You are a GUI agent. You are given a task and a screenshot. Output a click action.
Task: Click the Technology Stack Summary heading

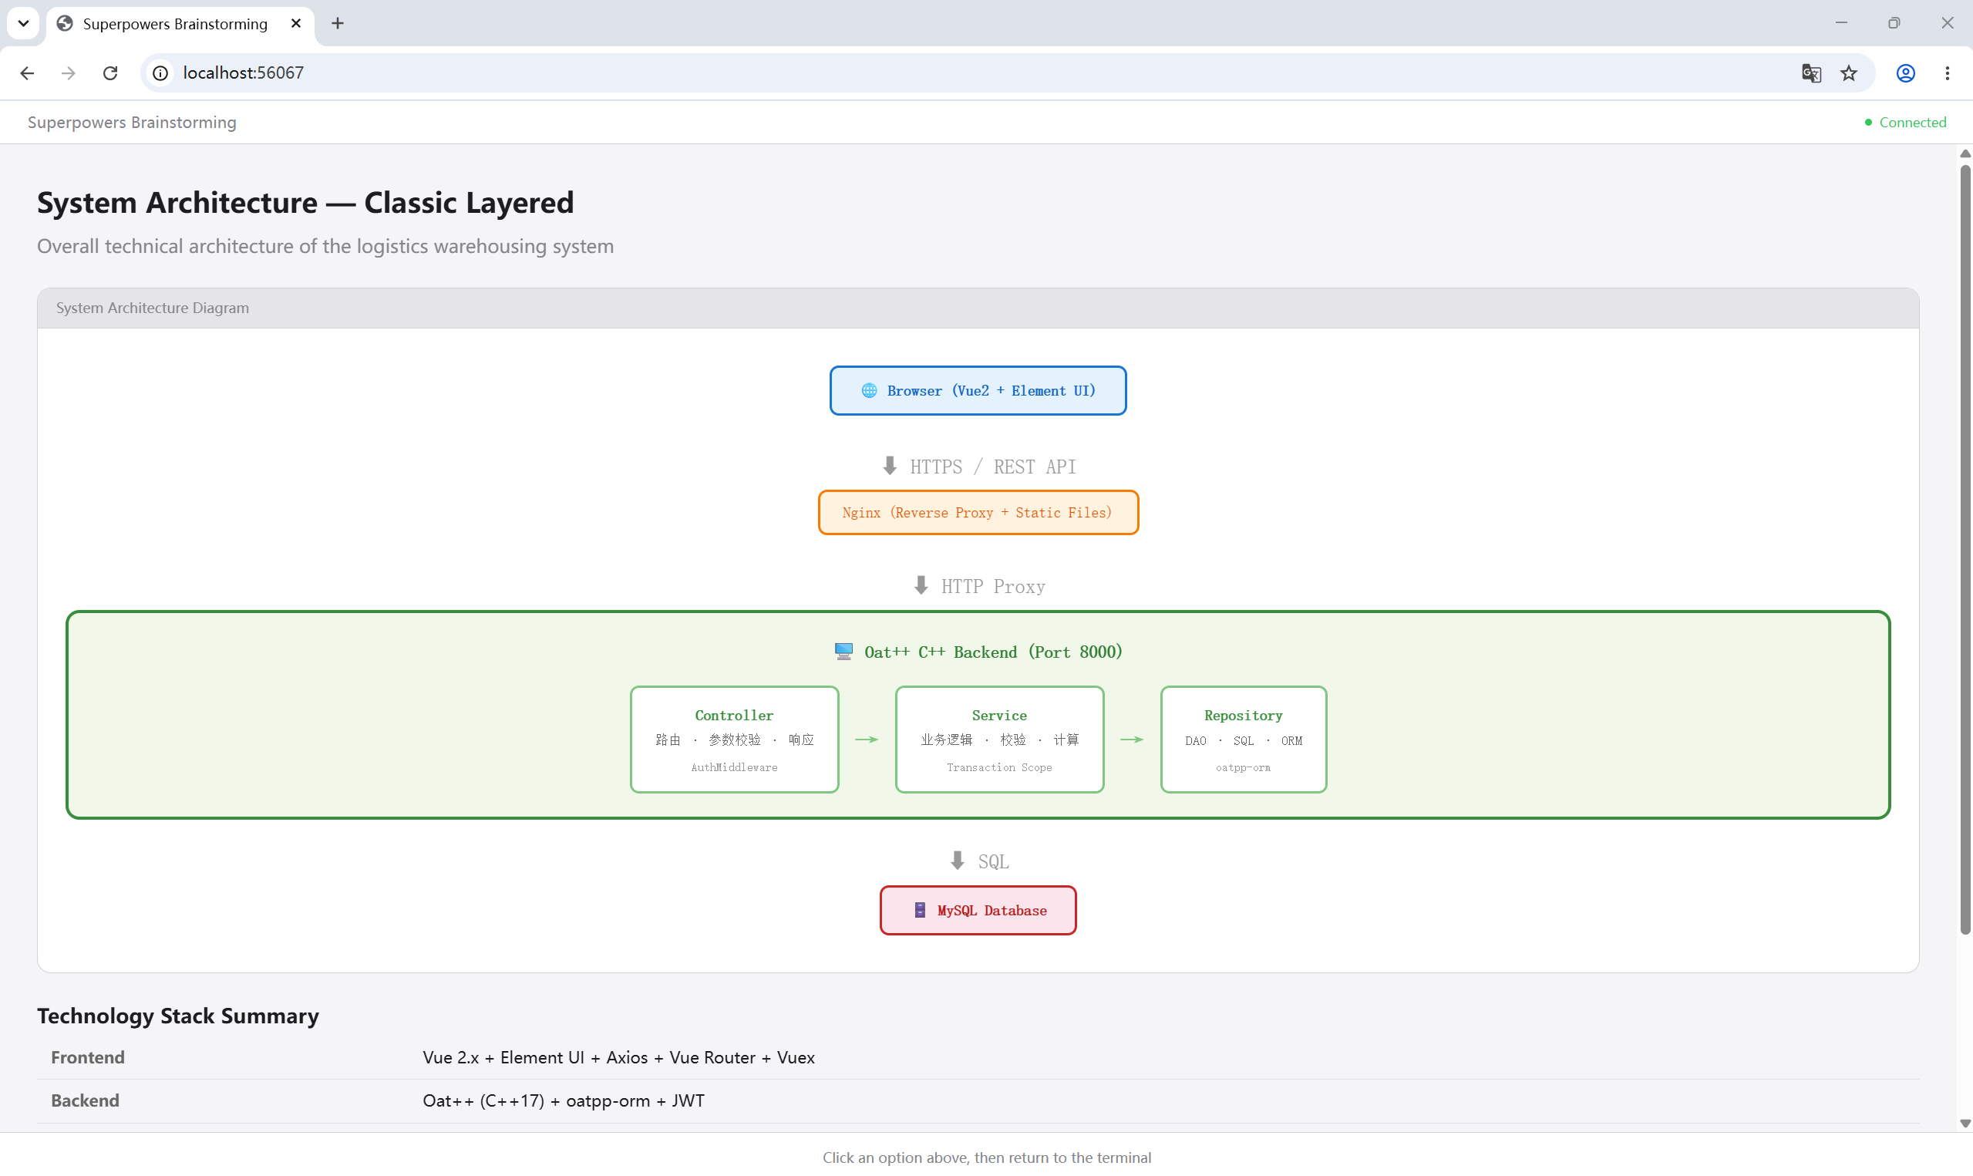point(178,1016)
